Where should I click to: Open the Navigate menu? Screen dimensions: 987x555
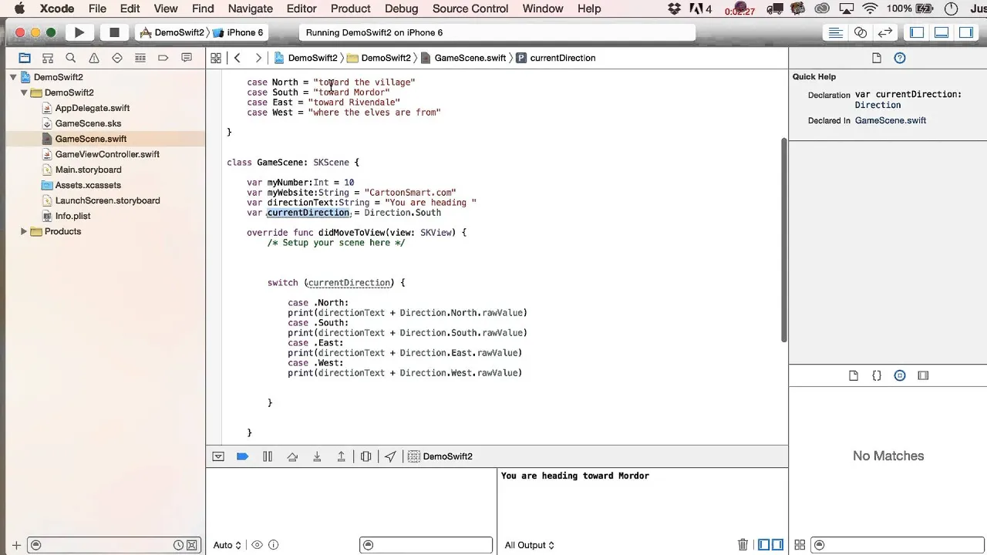[251, 8]
